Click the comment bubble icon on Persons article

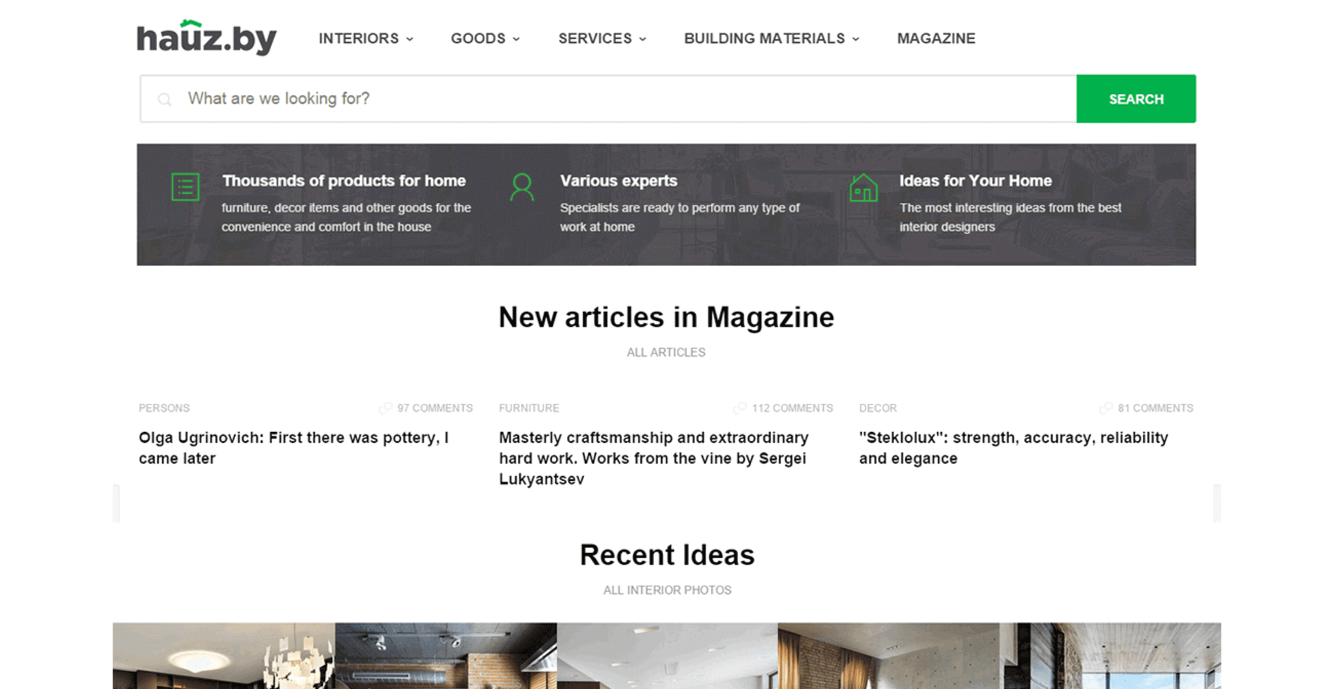click(x=385, y=408)
